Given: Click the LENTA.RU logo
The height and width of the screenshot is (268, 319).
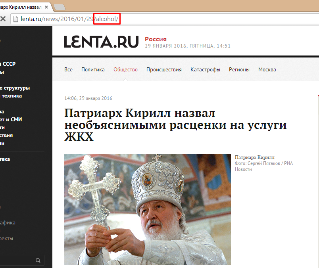Looking at the screenshot, I should click(101, 42).
